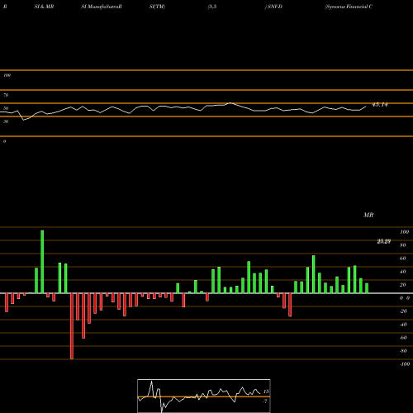The image size is (413, 413).
Task: Click the longest red MR bar reaching -100
Action: pyautogui.click(x=72, y=326)
